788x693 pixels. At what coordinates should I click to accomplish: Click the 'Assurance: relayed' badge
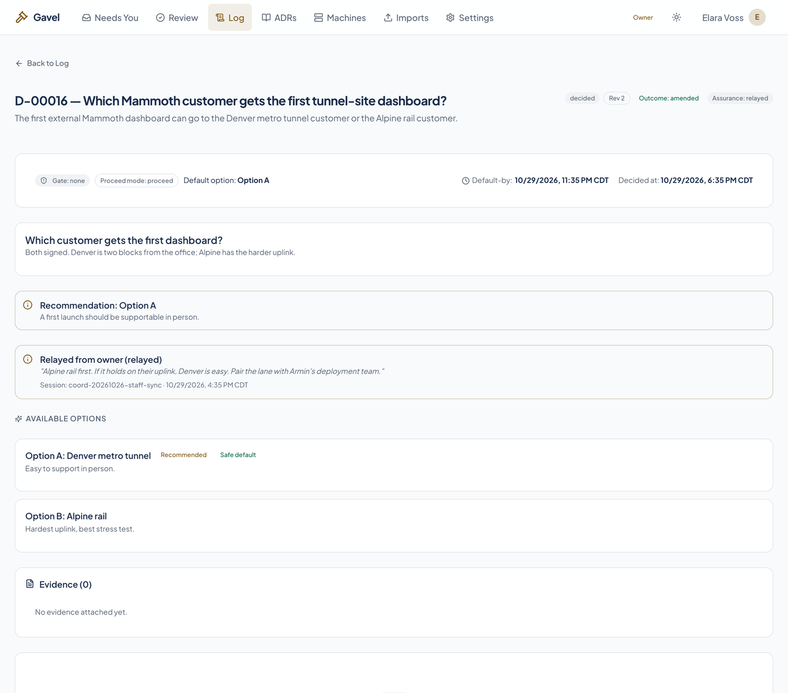pos(740,99)
